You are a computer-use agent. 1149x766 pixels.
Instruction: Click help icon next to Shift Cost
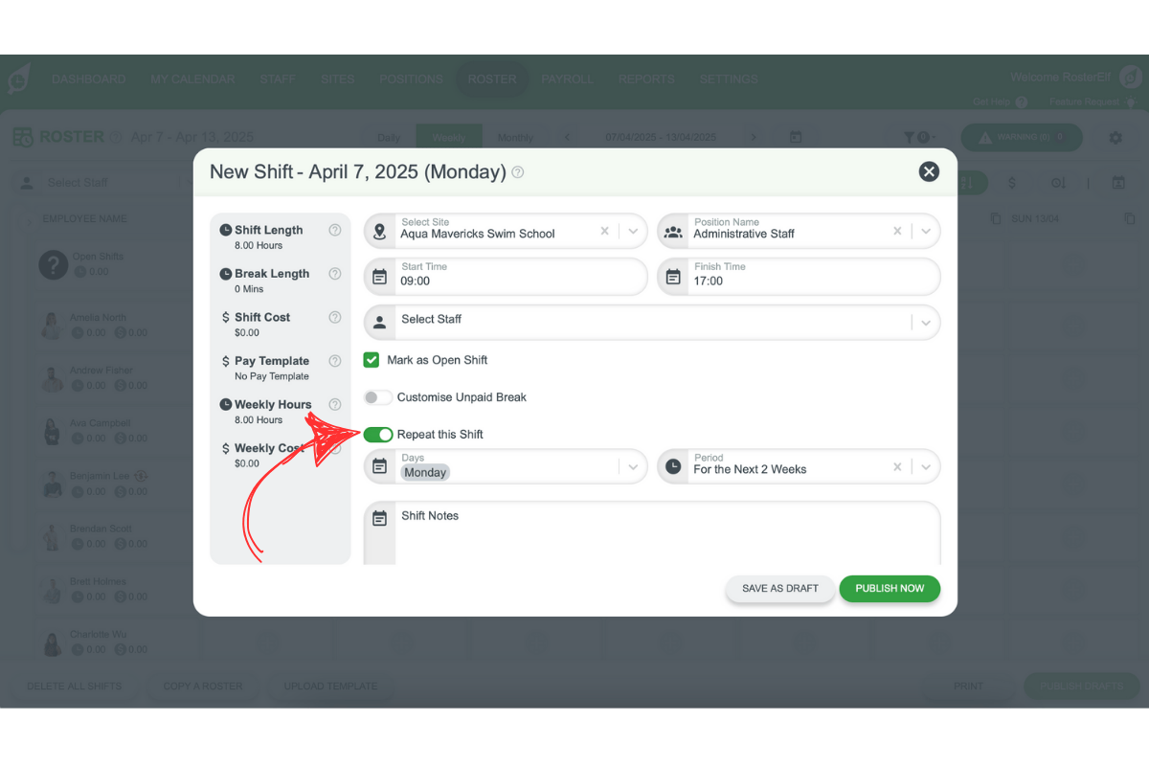coord(335,317)
